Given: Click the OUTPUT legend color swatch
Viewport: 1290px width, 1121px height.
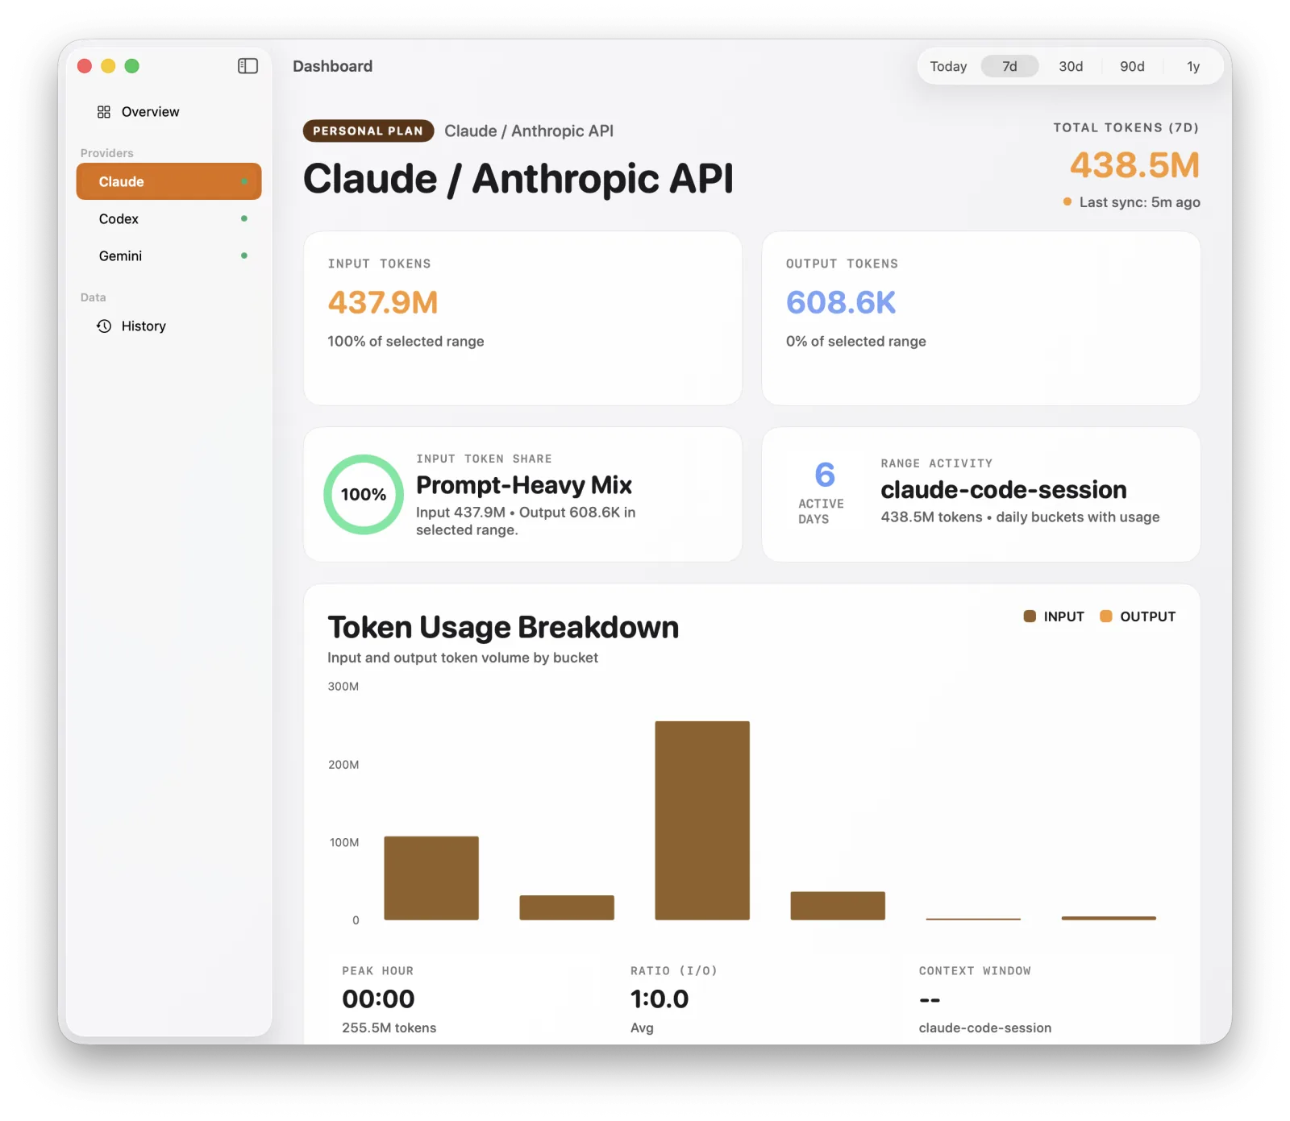Looking at the screenshot, I should 1106,617.
